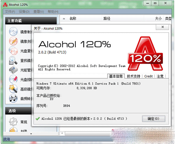Click the 常规 option label
Screen dimensions: 175x144
[x=24, y=122]
